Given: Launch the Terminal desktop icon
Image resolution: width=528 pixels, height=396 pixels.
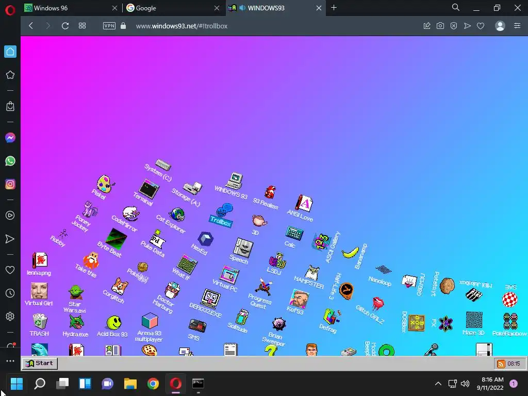Looking at the screenshot, I should (149, 189).
